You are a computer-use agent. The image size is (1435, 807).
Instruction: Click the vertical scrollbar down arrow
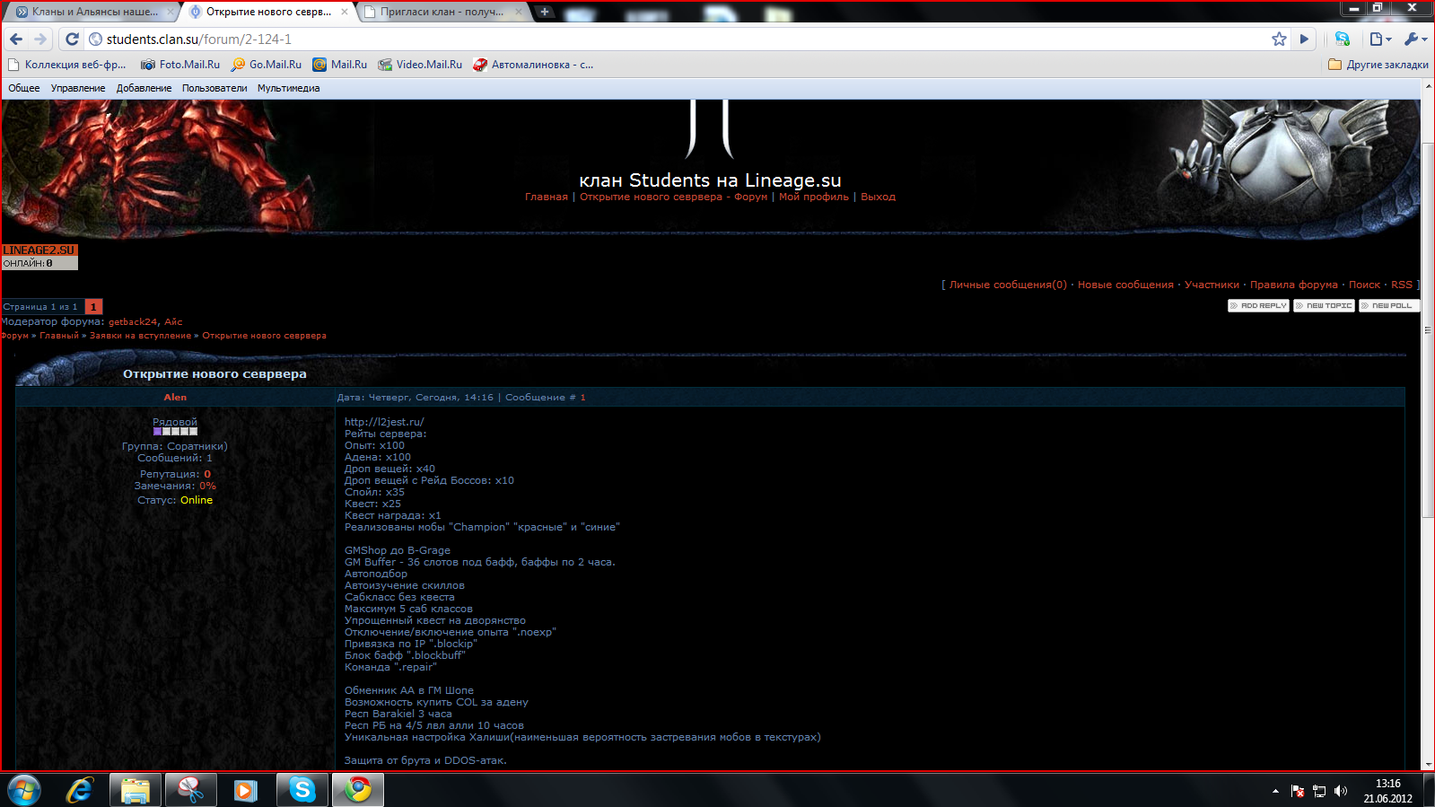[x=1428, y=764]
